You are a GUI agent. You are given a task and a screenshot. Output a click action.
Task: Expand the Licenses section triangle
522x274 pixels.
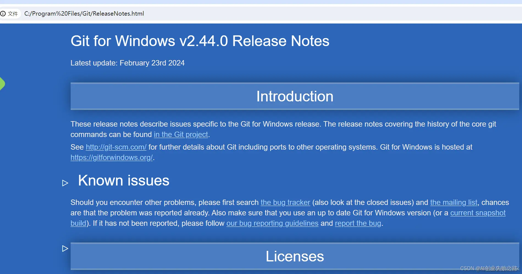pos(65,249)
